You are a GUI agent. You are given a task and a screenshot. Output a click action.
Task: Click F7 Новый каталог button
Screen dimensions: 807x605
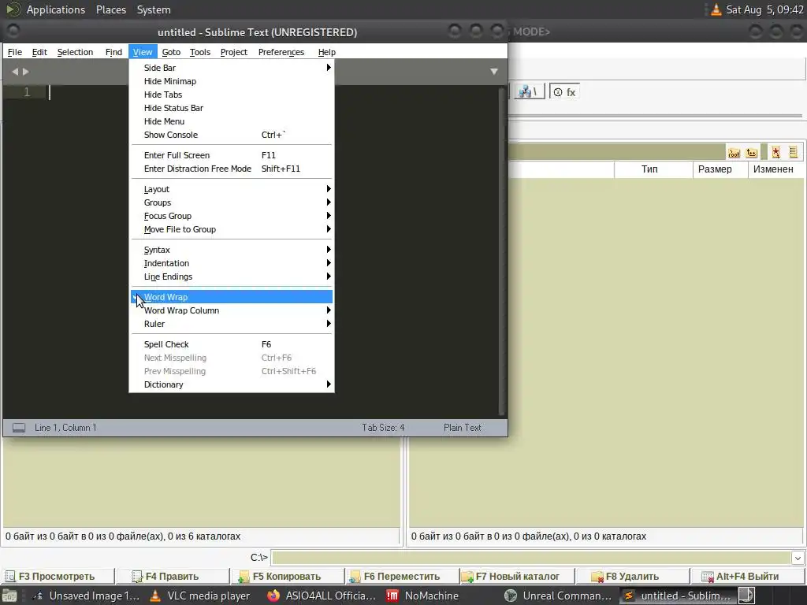coord(517,576)
